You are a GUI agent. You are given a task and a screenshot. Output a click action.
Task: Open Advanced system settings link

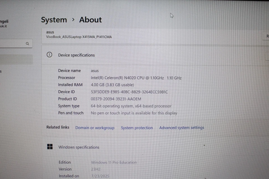pyautogui.click(x=182, y=128)
